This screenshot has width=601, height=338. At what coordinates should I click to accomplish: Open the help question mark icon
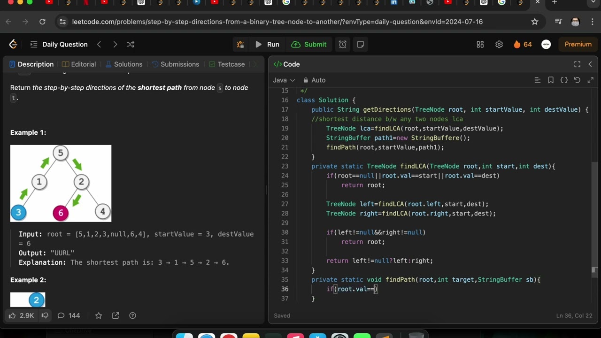coord(132,315)
